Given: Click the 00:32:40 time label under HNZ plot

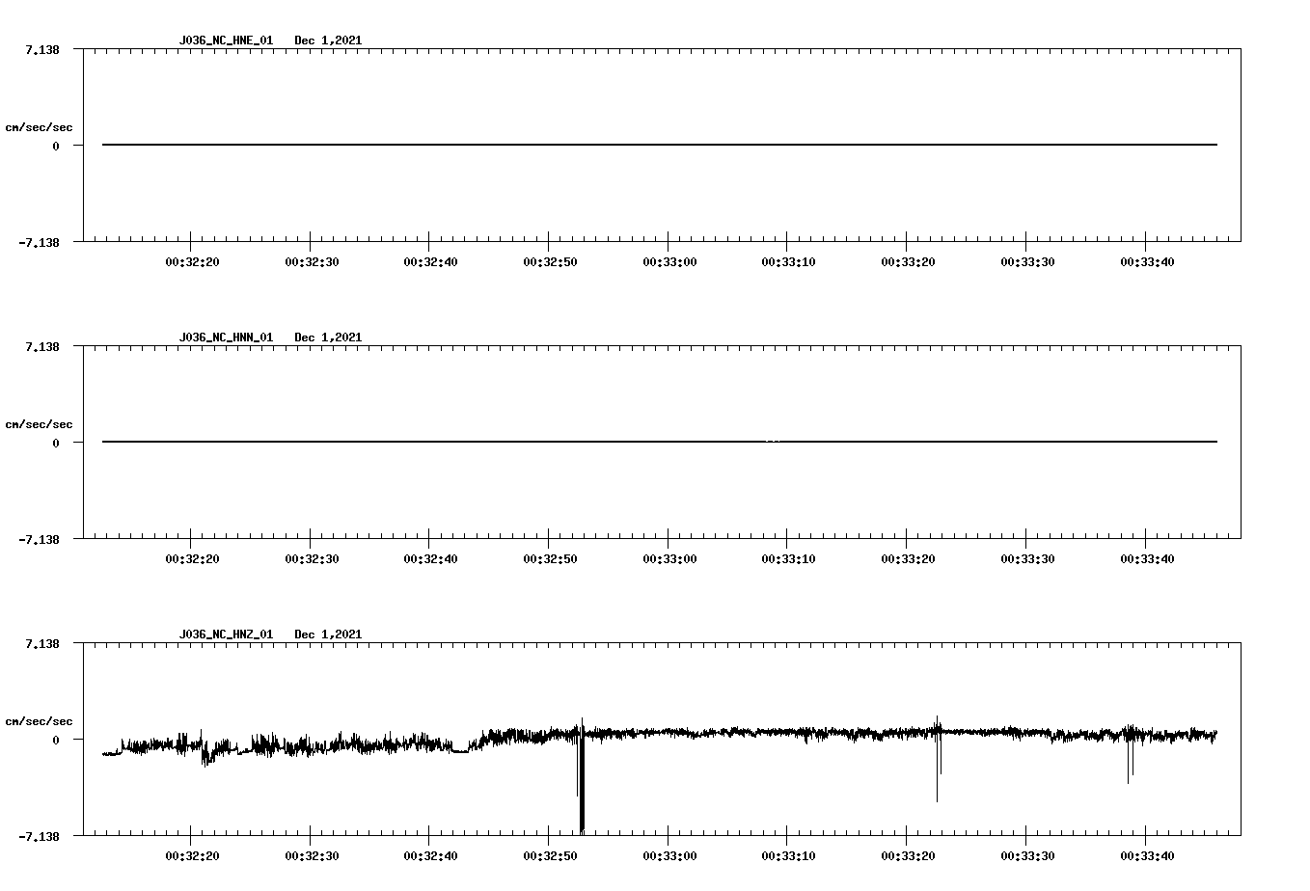Looking at the screenshot, I should tap(430, 856).
